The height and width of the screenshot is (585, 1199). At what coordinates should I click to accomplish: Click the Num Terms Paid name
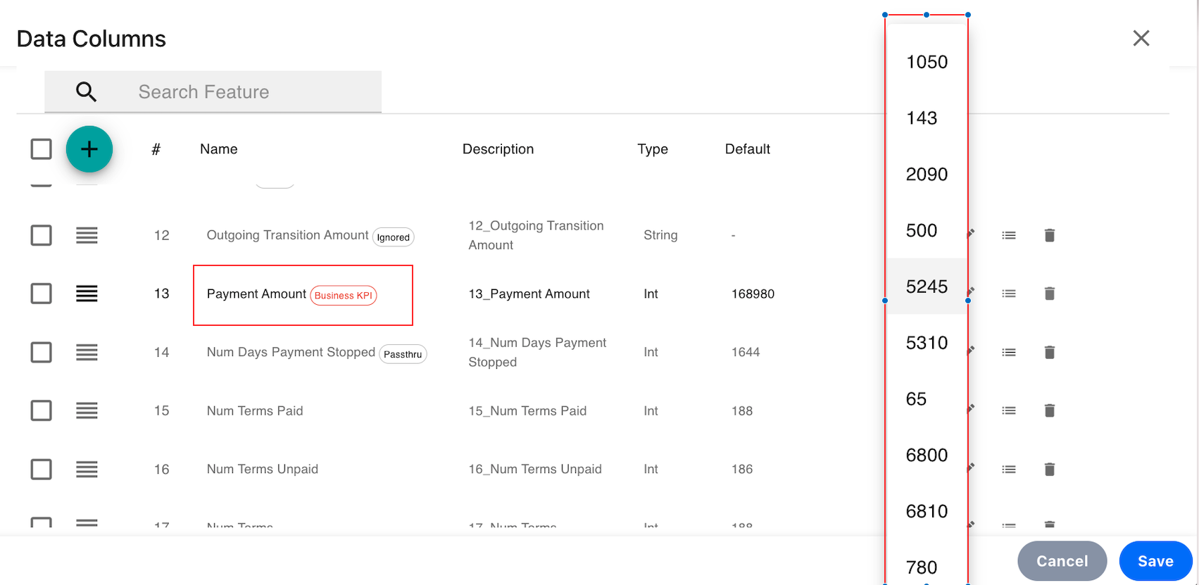coord(255,410)
